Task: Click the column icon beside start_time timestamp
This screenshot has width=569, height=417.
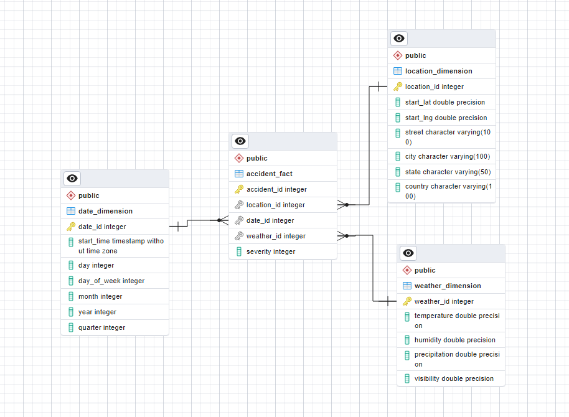Action: pyautogui.click(x=71, y=241)
